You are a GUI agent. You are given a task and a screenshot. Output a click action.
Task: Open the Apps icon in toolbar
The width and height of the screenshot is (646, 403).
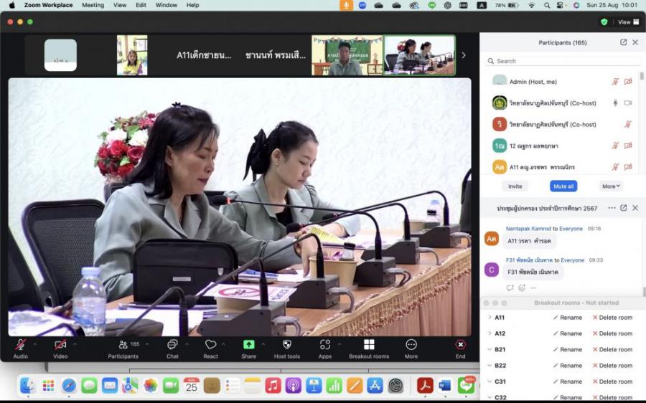pyautogui.click(x=325, y=345)
